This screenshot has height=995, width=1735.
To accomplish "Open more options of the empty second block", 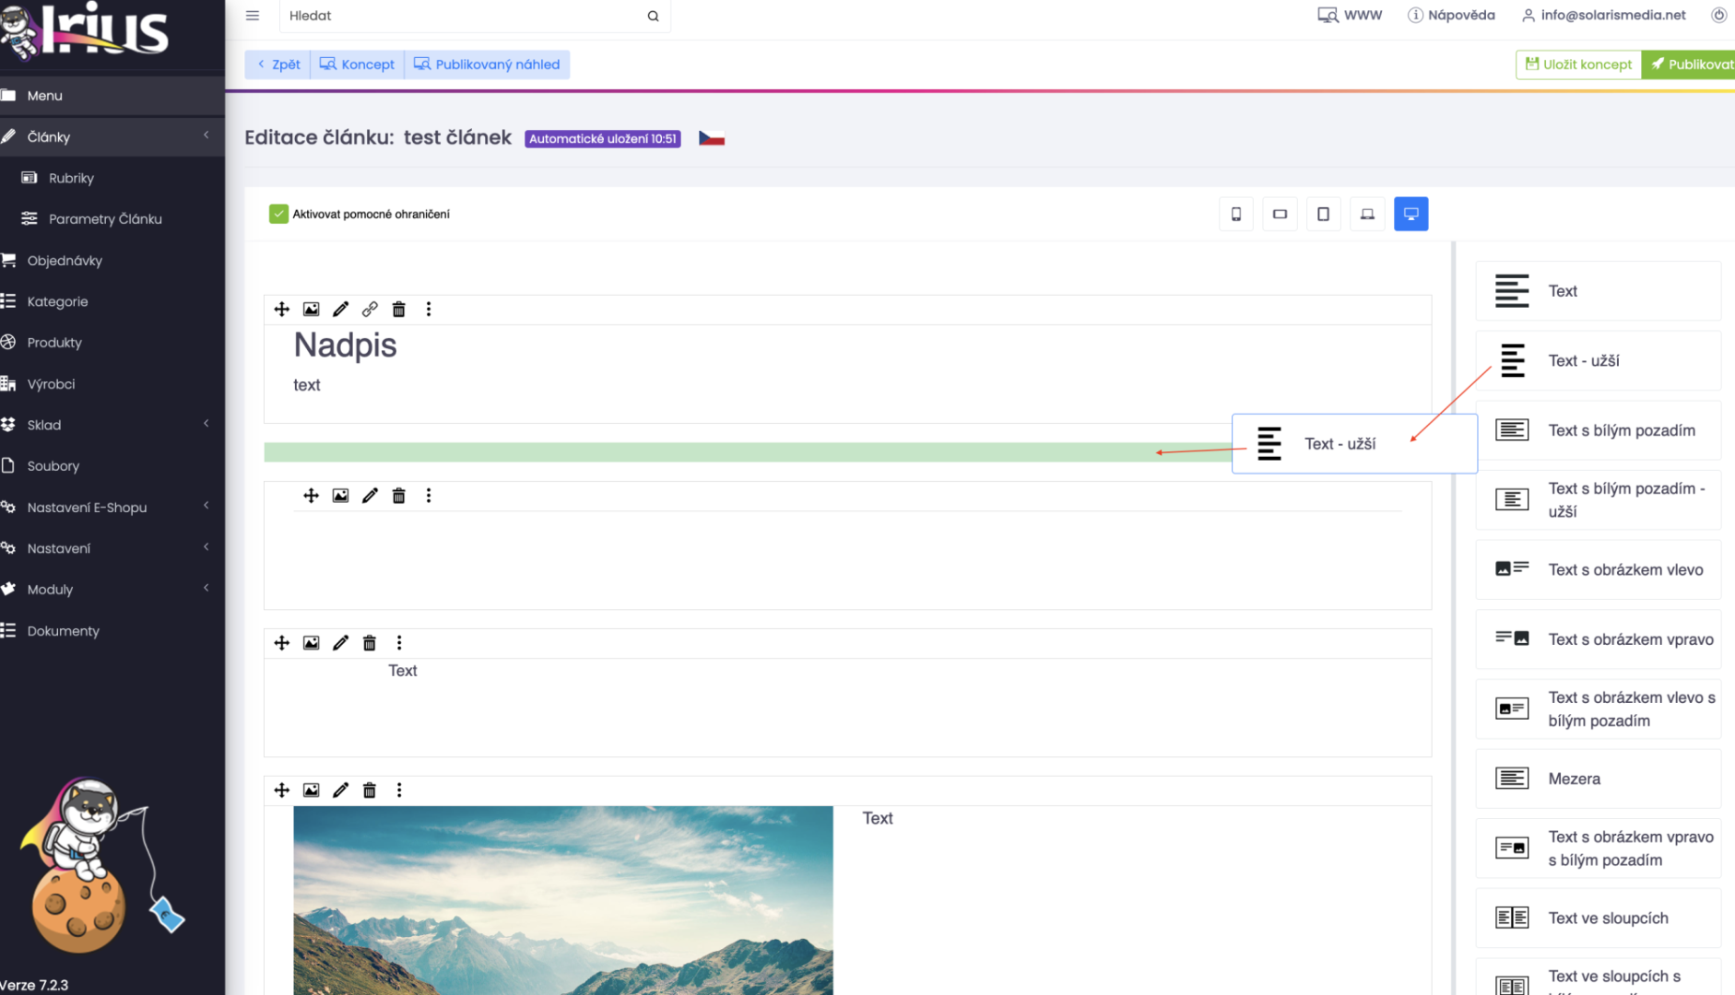I will pyautogui.click(x=429, y=496).
